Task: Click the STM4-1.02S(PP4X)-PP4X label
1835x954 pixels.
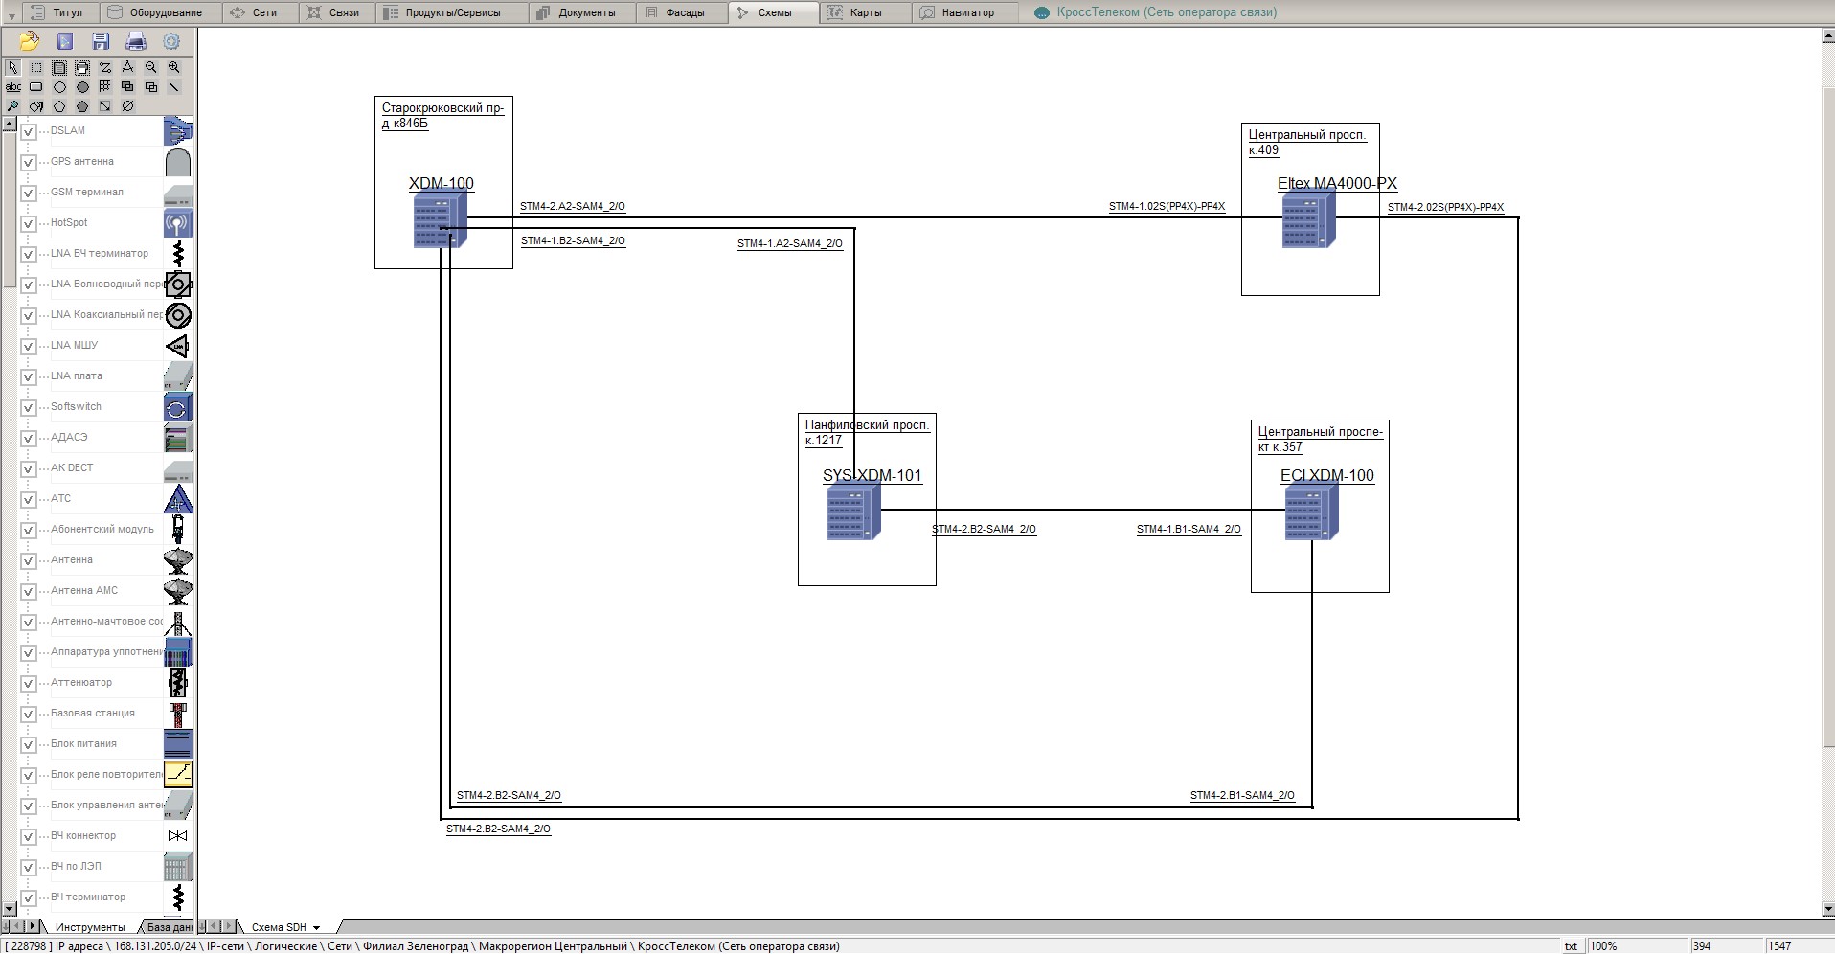Action: [x=1167, y=207]
